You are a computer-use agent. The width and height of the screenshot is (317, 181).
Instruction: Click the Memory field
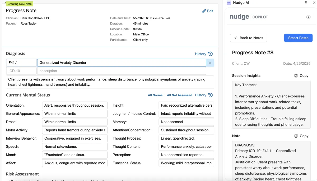(x=187, y=122)
